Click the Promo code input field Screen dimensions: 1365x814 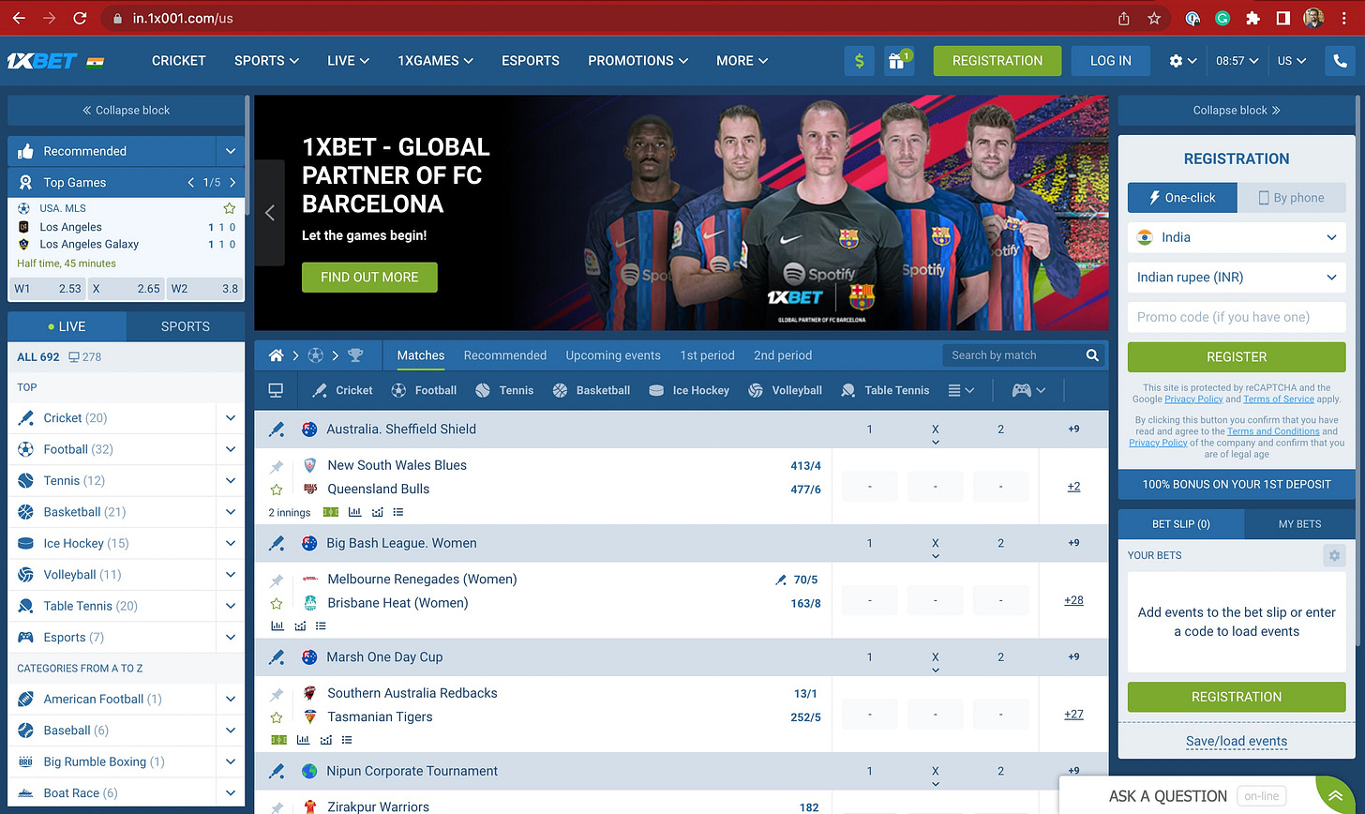tap(1237, 317)
